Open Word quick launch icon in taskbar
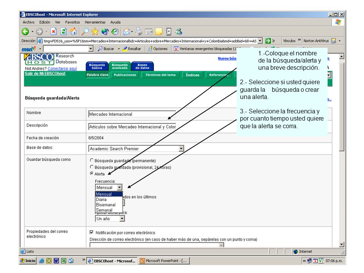 pos(56,261)
